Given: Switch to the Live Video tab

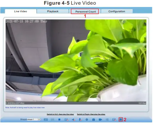Looking at the screenshot, I should click(x=21, y=11).
